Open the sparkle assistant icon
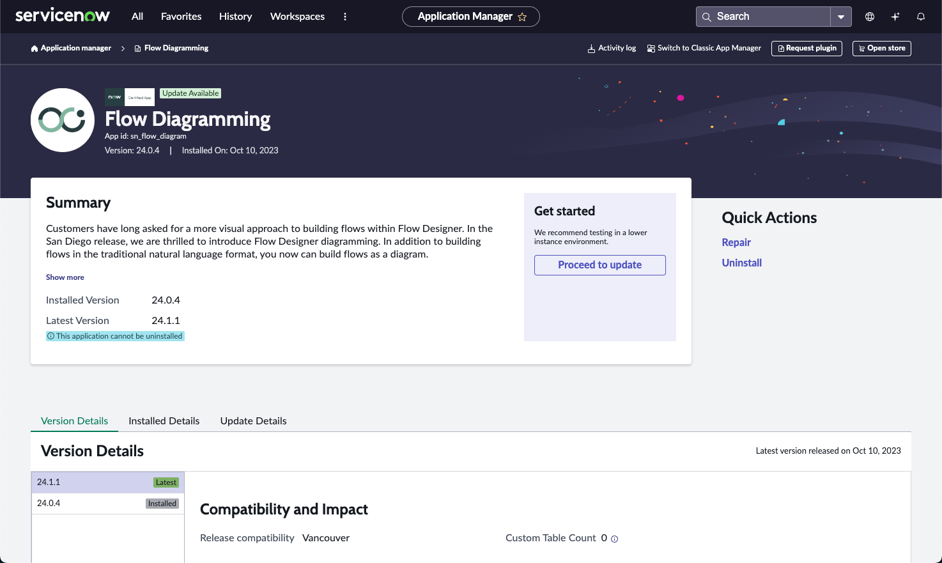Image resolution: width=942 pixels, height=563 pixels. [895, 17]
